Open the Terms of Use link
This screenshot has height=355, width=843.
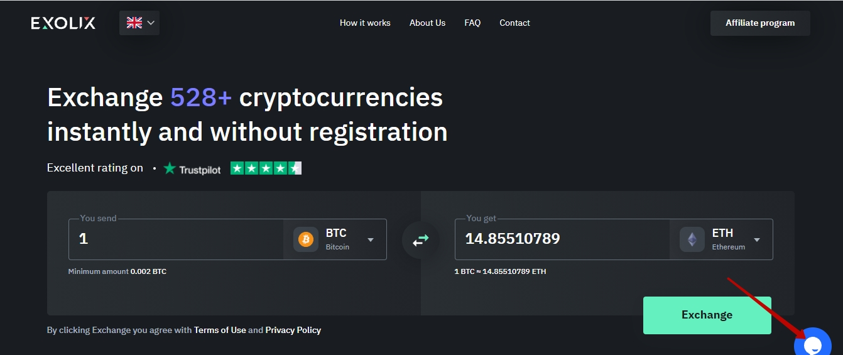(220, 330)
